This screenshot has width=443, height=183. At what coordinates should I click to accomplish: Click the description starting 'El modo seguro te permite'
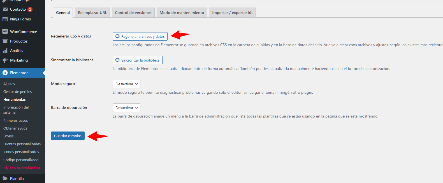coord(213,92)
